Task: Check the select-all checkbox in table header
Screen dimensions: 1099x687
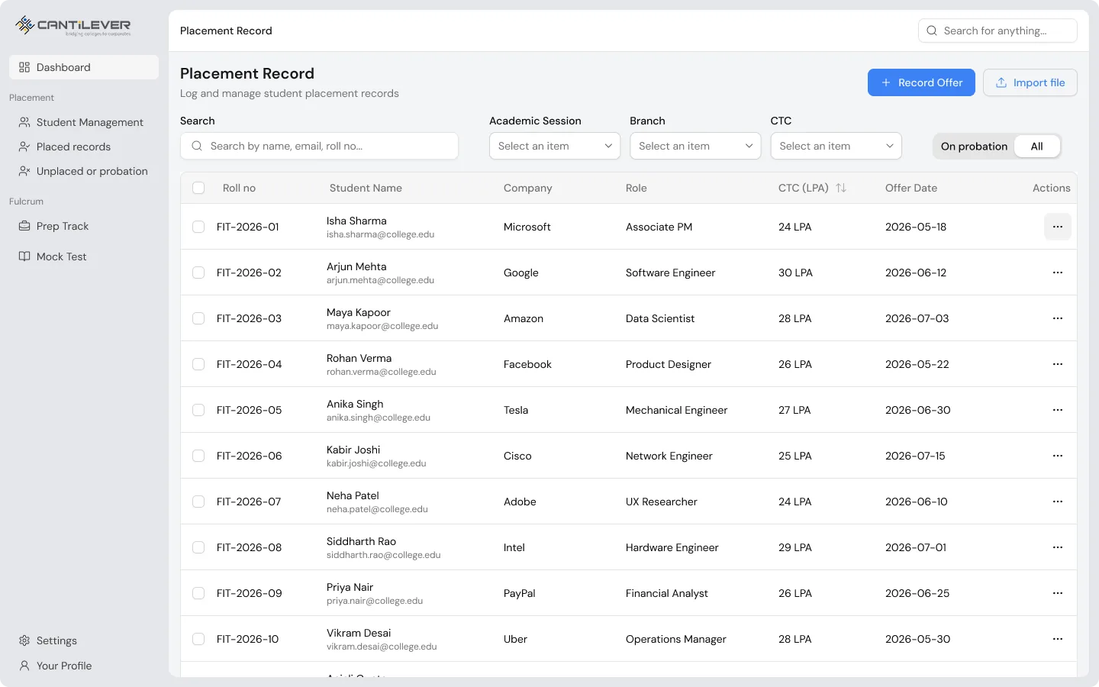Action: [x=198, y=188]
